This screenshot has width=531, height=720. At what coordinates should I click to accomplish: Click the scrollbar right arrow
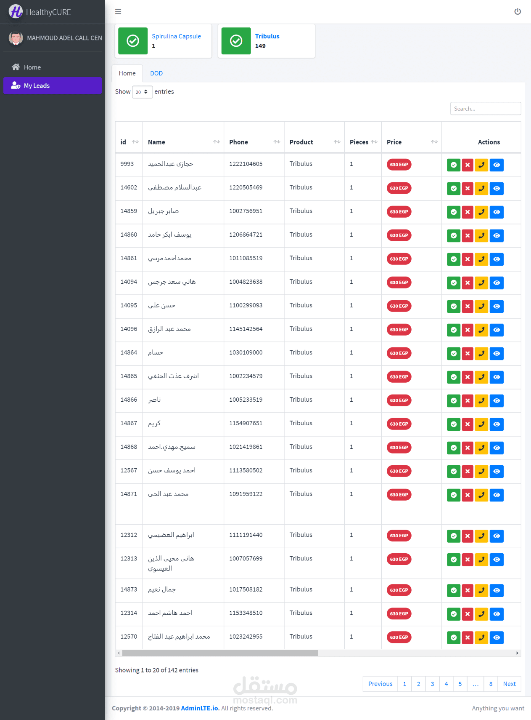click(x=517, y=653)
